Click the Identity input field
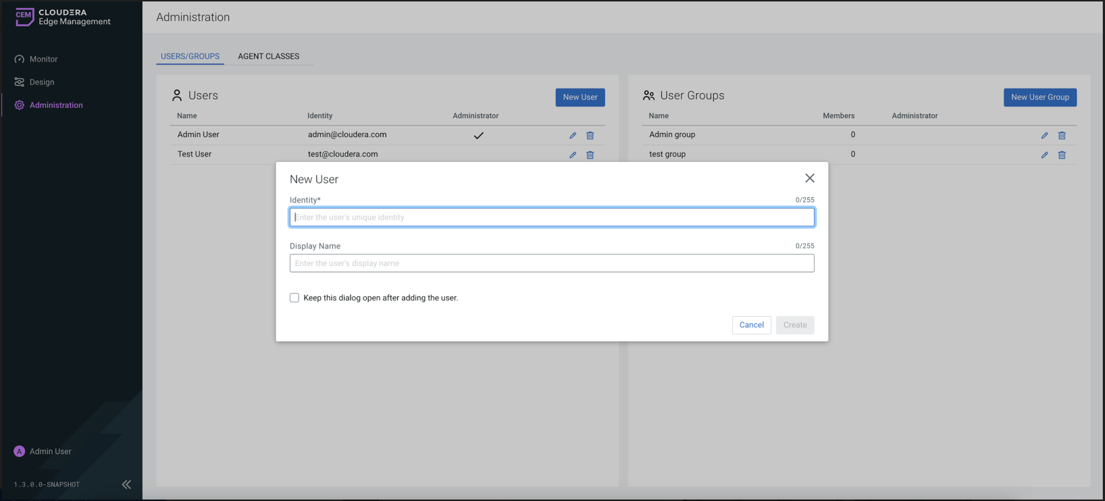1105x501 pixels. (551, 217)
